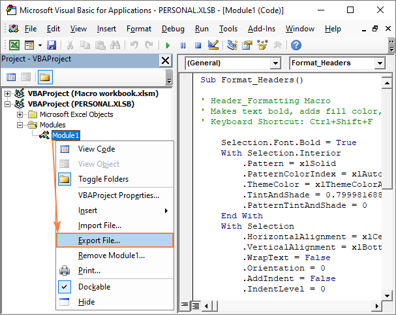Viewport: 396px width, 315px height.
Task: Click the Design Mode toolbar icon
Action: [213, 45]
